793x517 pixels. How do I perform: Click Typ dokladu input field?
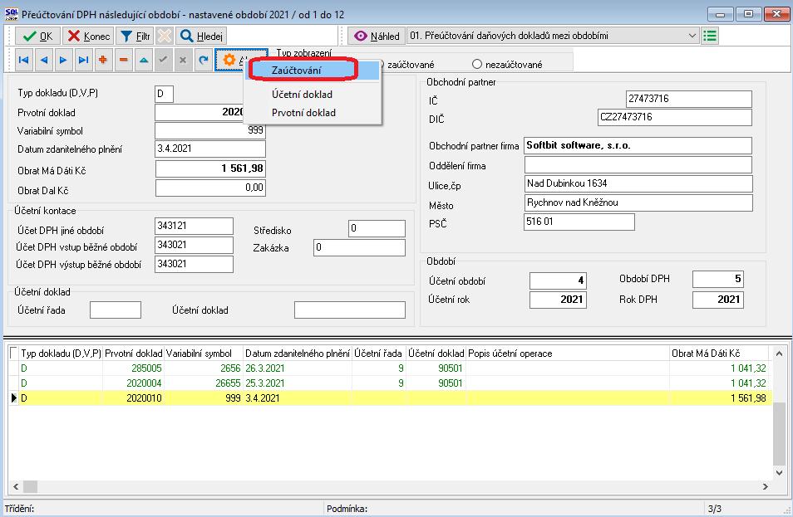(x=164, y=94)
